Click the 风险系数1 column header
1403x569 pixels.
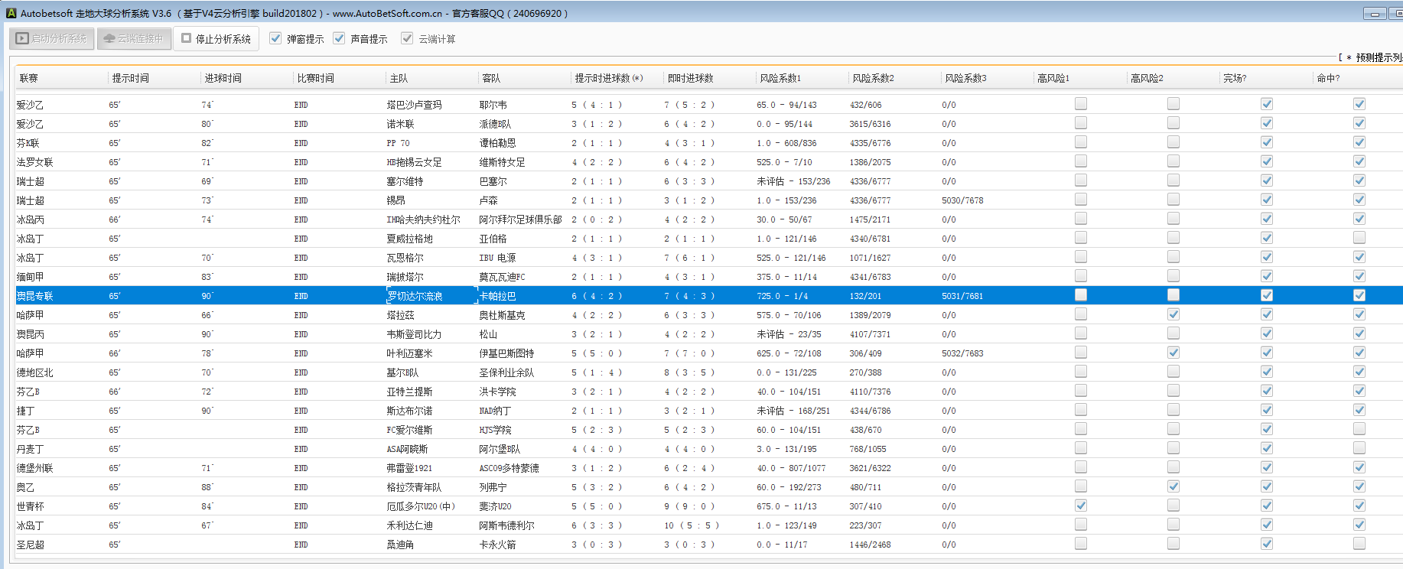coord(780,78)
